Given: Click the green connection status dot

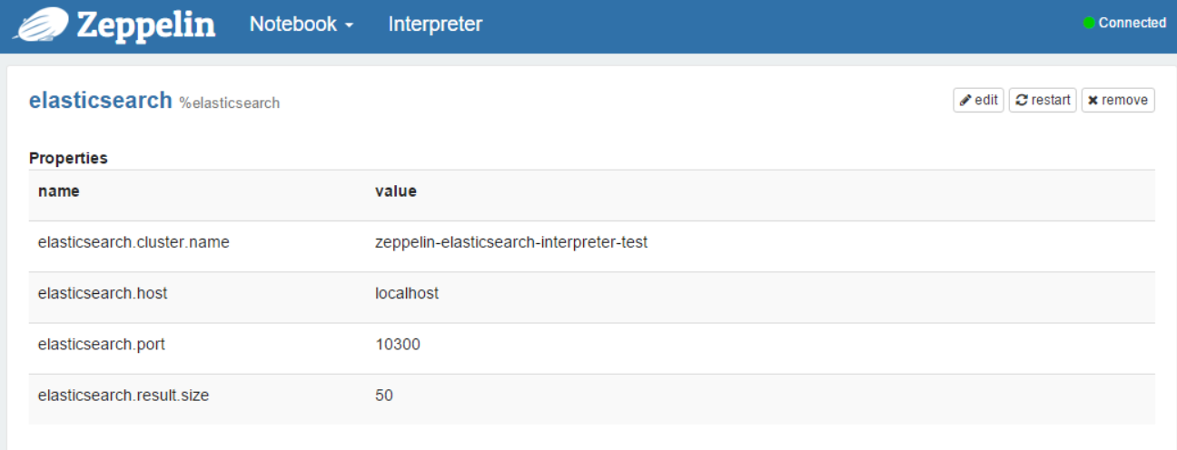Looking at the screenshot, I should 1089,24.
